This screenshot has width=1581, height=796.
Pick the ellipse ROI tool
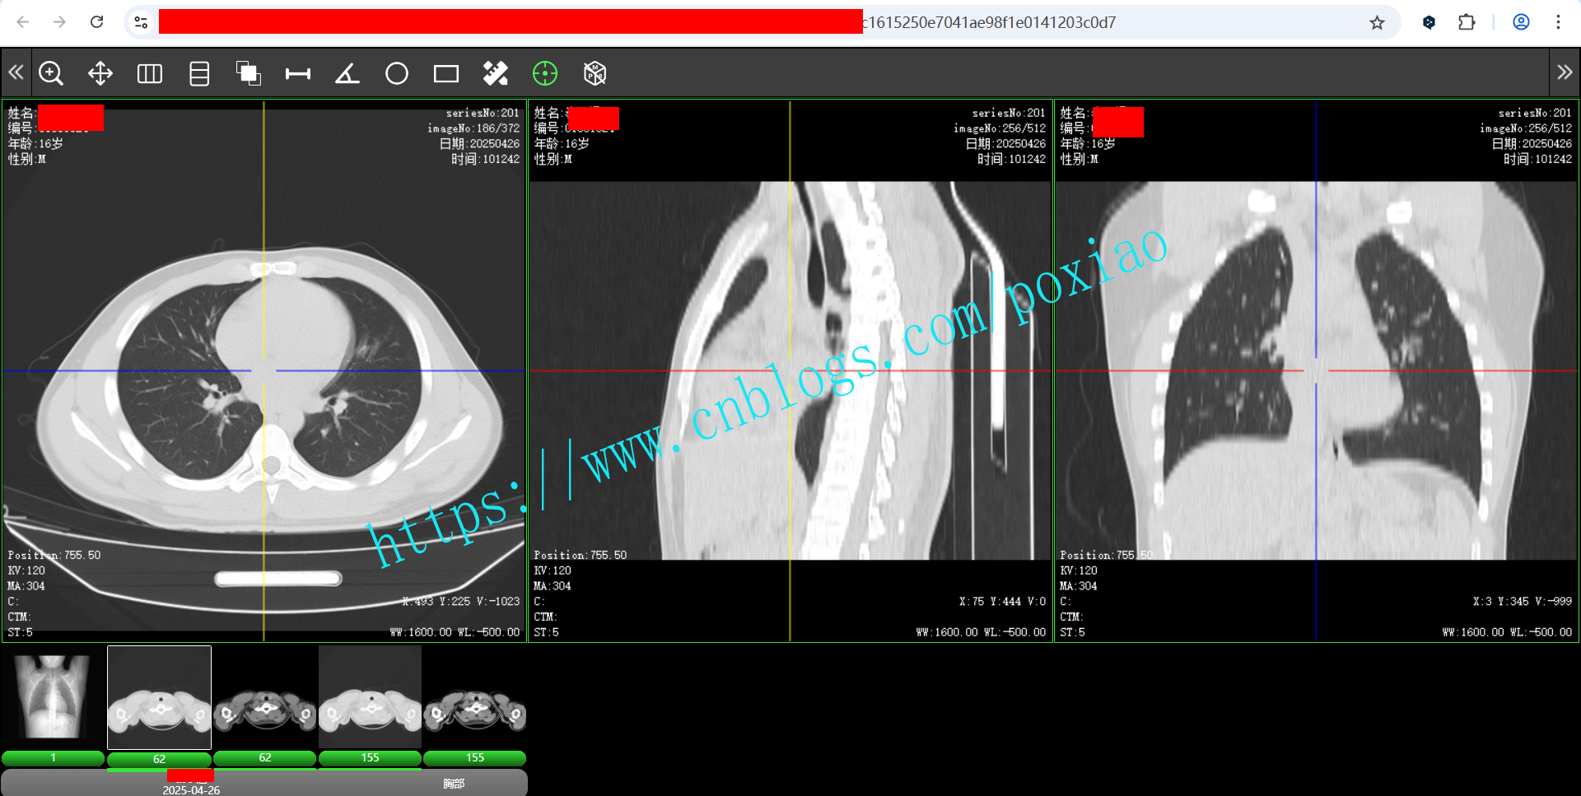(x=397, y=74)
